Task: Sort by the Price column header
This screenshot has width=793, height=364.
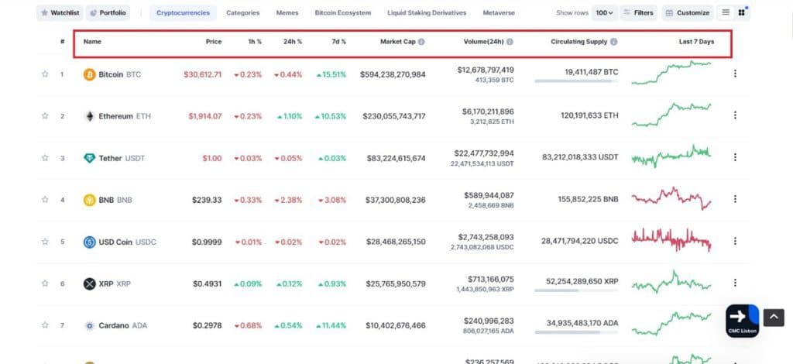Action: tap(214, 42)
